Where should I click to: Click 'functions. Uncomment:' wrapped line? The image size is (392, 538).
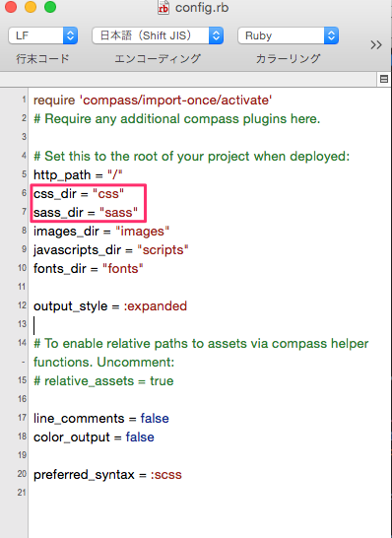click(103, 363)
